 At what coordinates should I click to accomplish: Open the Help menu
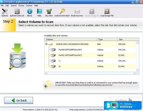click(x=36, y=6)
